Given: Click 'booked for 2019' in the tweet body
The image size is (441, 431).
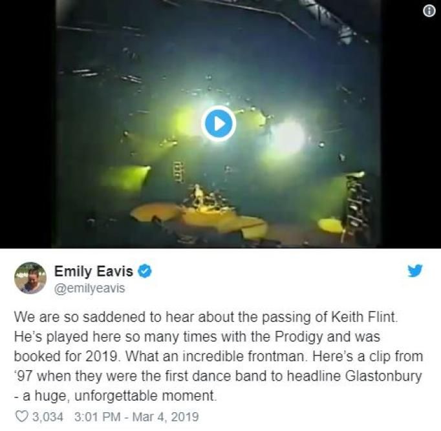Looking at the screenshot, I should (x=65, y=356).
